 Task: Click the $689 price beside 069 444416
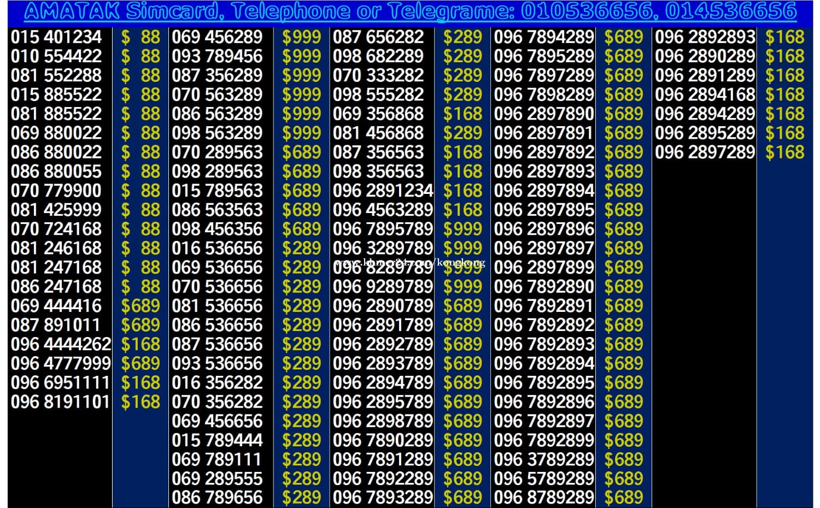click(x=140, y=306)
